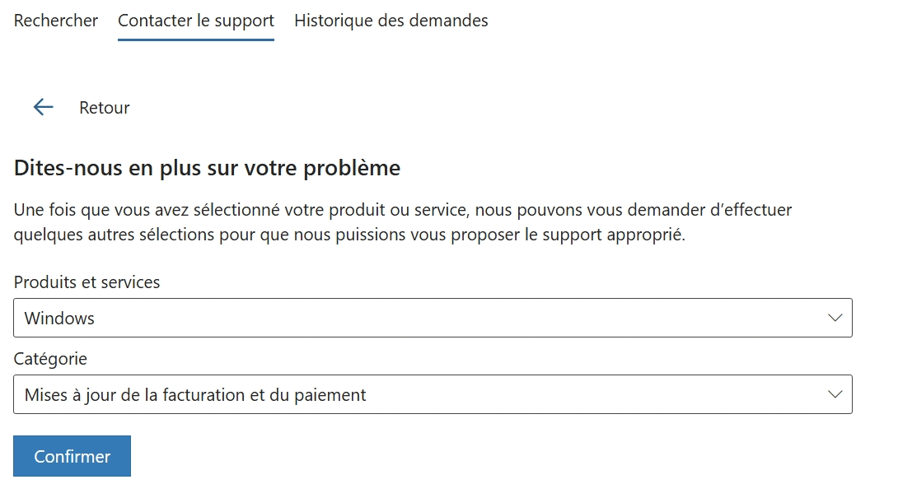The image size is (912, 498).
Task: Click the chevron of Produits et services
Action: pyautogui.click(x=835, y=318)
